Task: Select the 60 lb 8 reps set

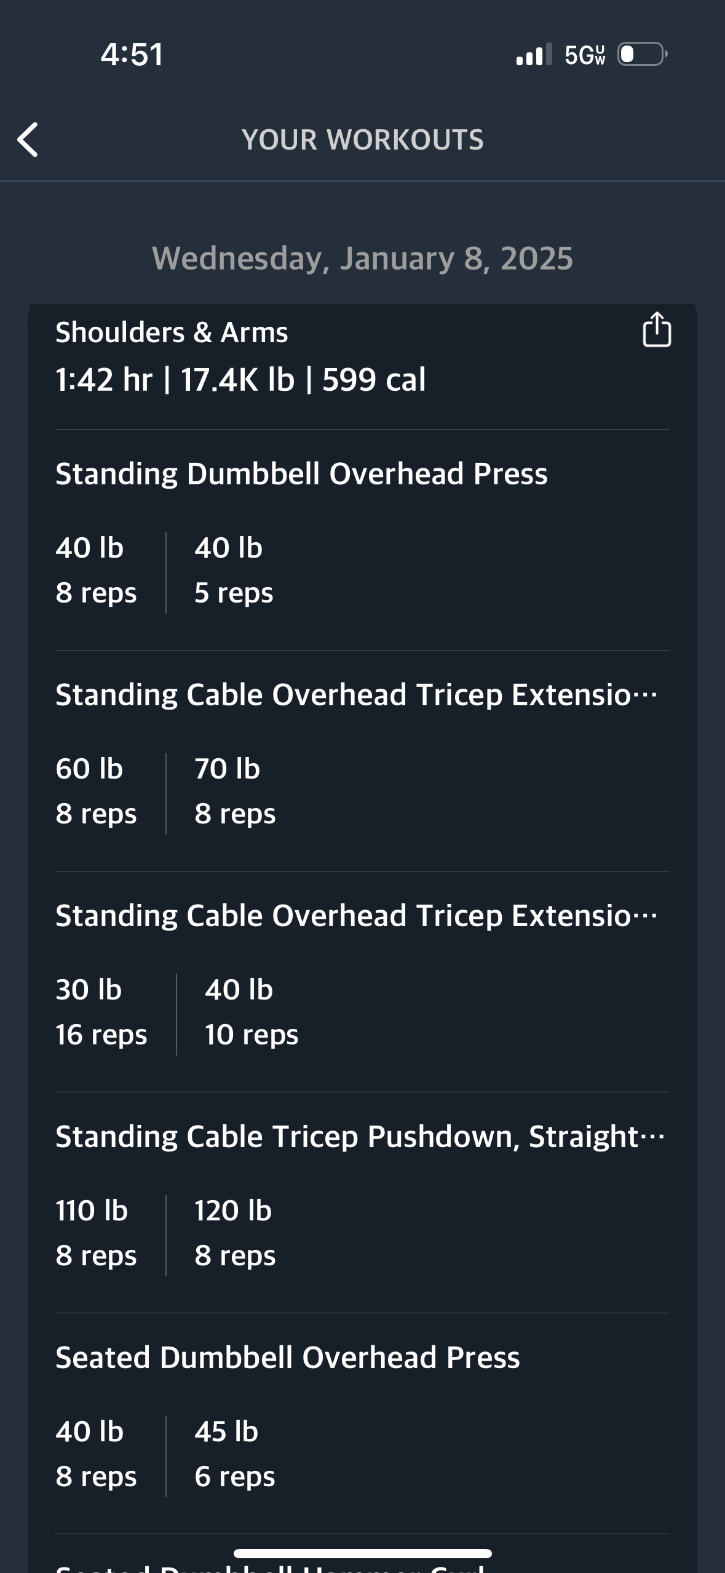Action: point(96,791)
